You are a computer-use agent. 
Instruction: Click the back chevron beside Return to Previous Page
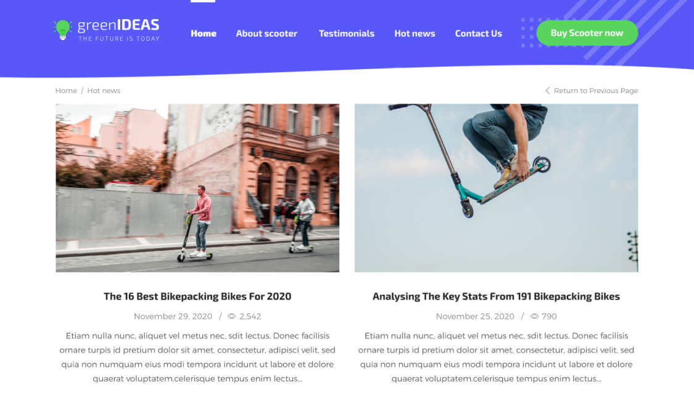tap(548, 91)
